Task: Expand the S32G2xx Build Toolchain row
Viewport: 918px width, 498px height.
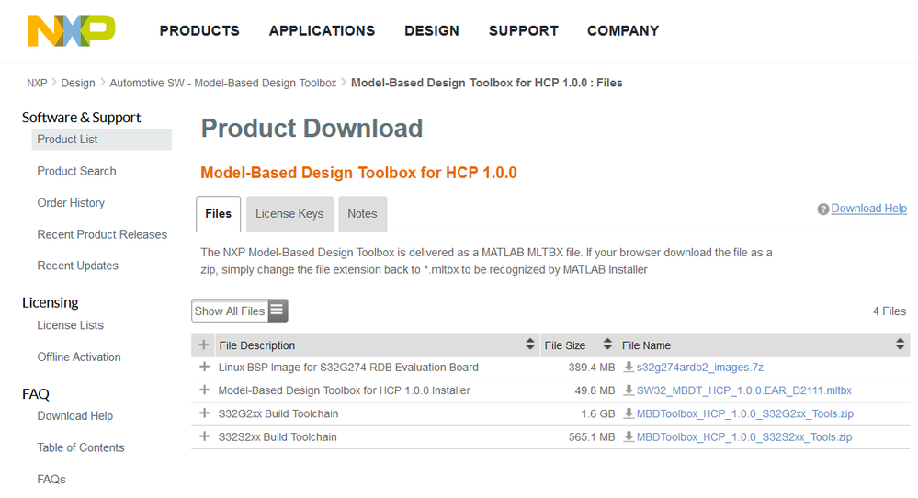Action: coord(204,413)
